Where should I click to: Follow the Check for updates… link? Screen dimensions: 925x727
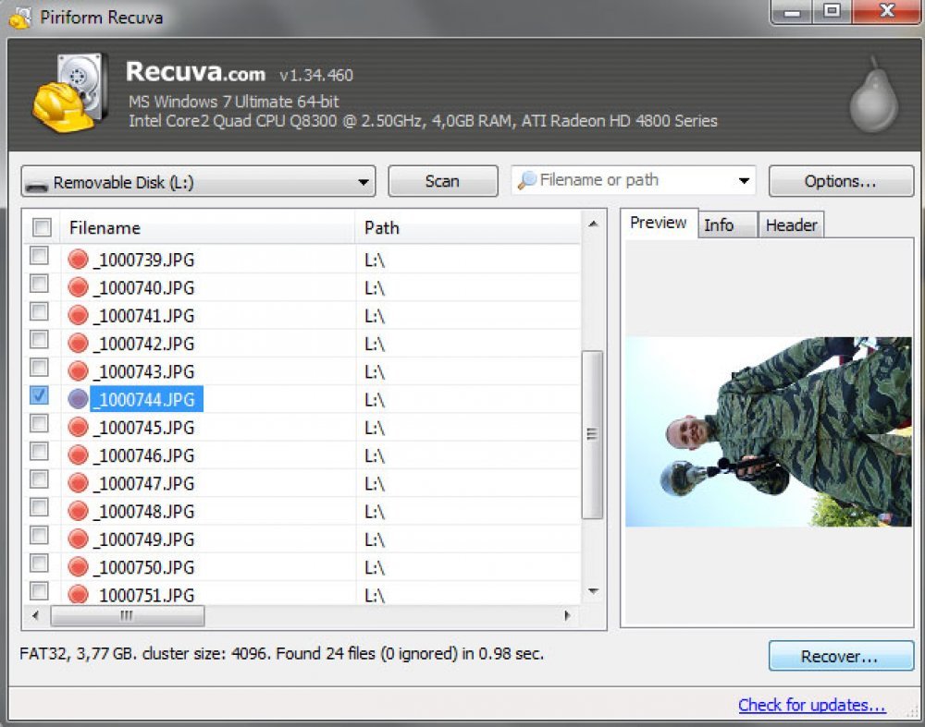pyautogui.click(x=812, y=705)
